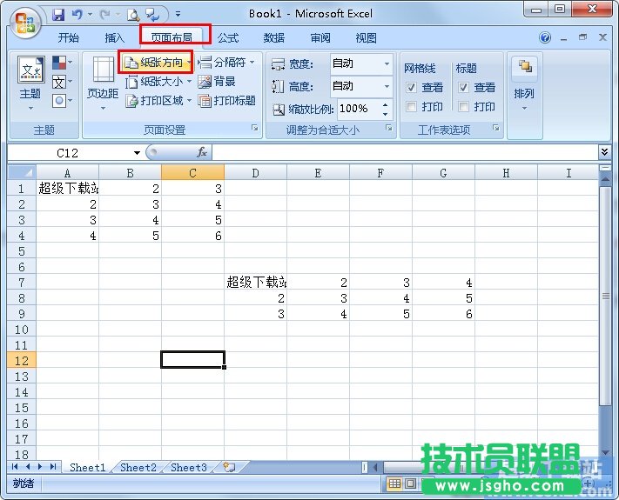Switch to the Sheet2 worksheet tab
The image size is (619, 500).
tap(138, 467)
